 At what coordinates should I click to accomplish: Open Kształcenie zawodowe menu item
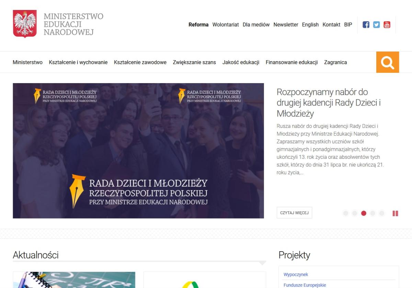click(140, 62)
